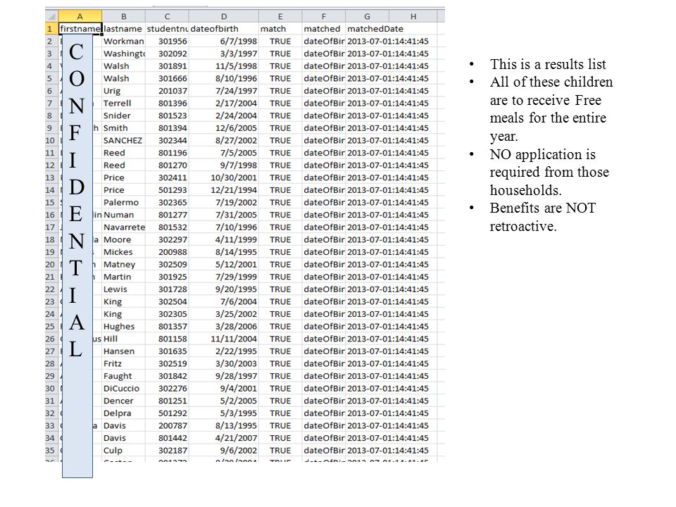Click birth date 4/21/2007
This screenshot has width=676, height=507.
point(224,438)
